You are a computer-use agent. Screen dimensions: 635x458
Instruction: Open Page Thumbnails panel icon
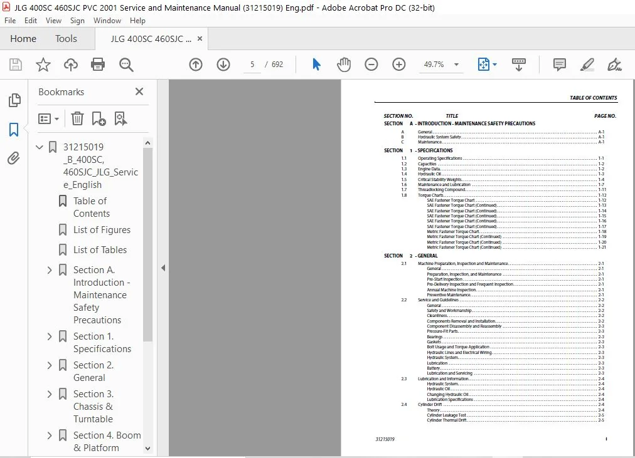(14, 100)
